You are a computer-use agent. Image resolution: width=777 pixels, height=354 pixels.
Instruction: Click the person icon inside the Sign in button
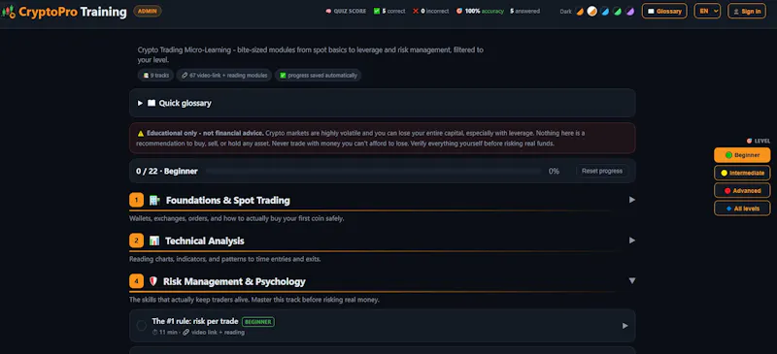[736, 11]
